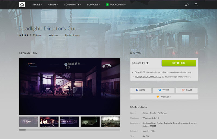
Task: Click the WISHLIST IT button
Action: point(164,97)
